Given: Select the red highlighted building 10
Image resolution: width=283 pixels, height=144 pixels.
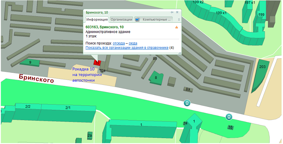Looking at the screenshot, I should (x=97, y=63).
